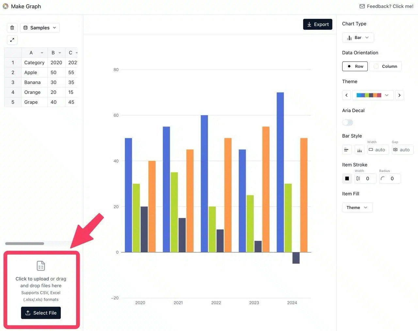Image resolution: width=418 pixels, height=331 pixels.
Task: Enable the Aria Decal switch
Action: click(x=347, y=122)
